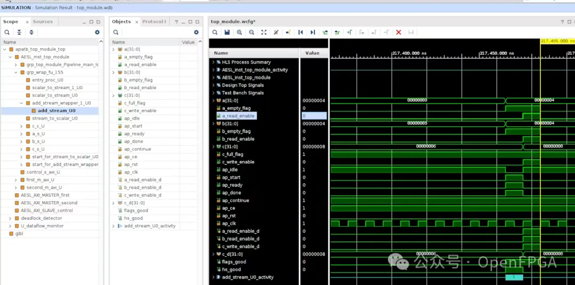The image size is (575, 285).
Task: Select stream_to_scalar_U0 in the scope tree
Action: [55, 118]
